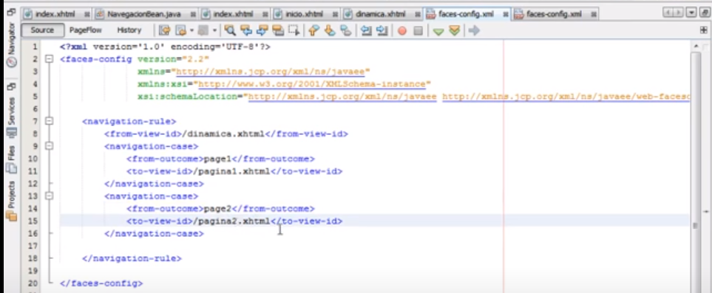Image resolution: width=712 pixels, height=293 pixels.
Task: Switch to History view
Action: [129, 30]
